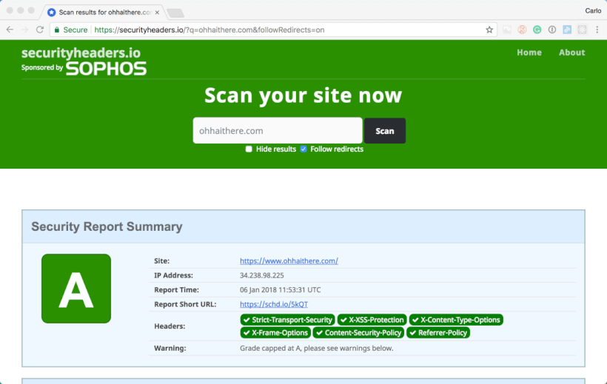Open the https://www.ohhaithere.com/ link

tap(289, 261)
